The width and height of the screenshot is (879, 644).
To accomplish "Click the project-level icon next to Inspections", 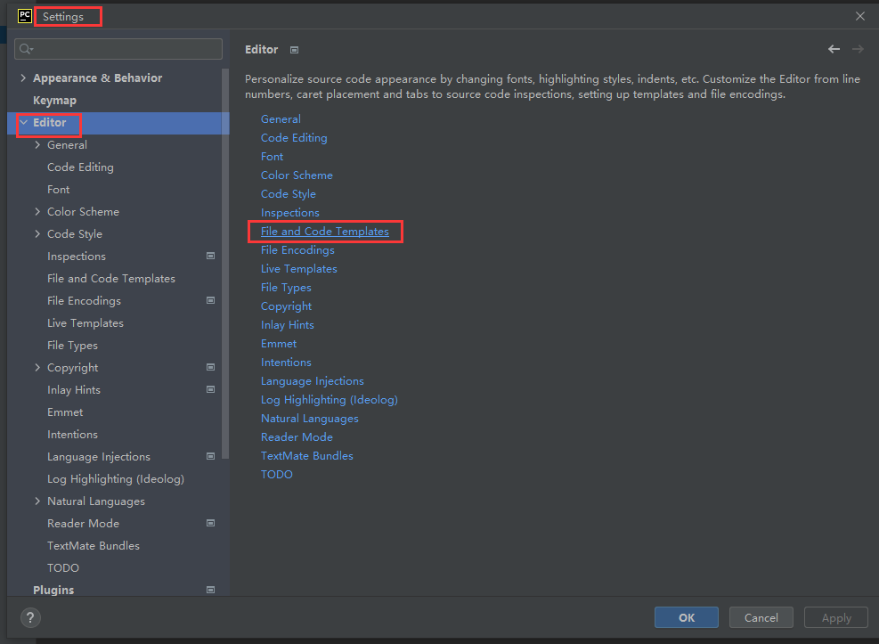I will [211, 257].
